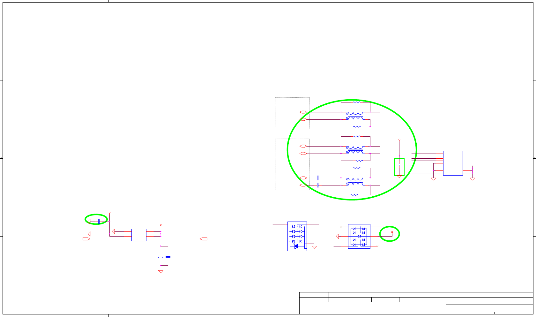Click ground symbol below the paired capacitors
Viewport: 536px width, 317px height.
point(161,272)
